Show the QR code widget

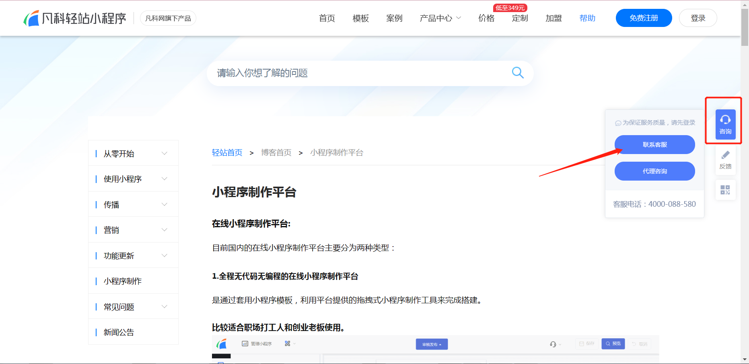(x=725, y=190)
